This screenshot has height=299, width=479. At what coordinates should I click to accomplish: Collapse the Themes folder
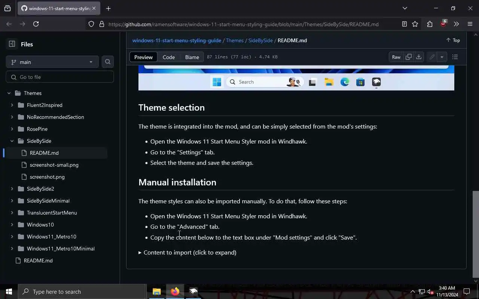click(x=9, y=93)
